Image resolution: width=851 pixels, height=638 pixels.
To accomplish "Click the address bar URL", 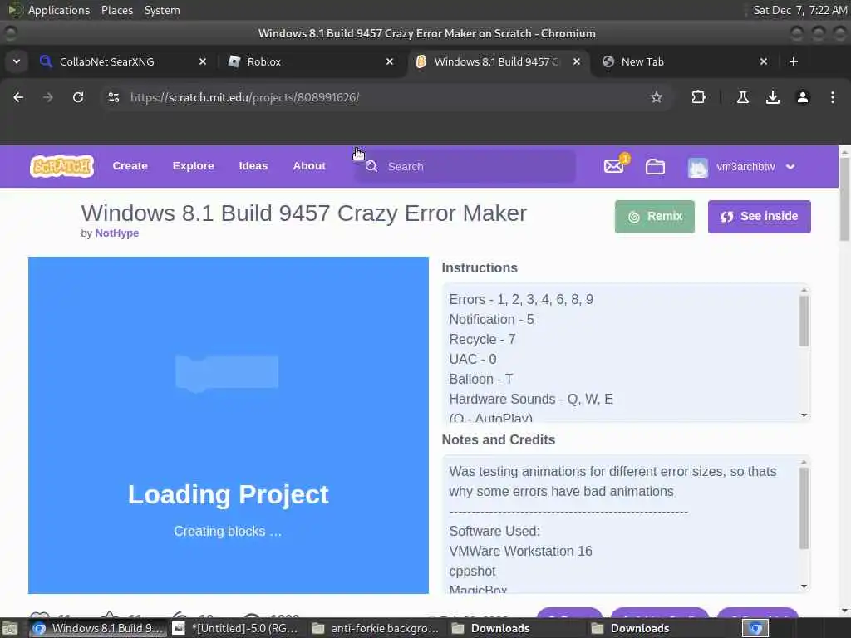I will (x=245, y=97).
